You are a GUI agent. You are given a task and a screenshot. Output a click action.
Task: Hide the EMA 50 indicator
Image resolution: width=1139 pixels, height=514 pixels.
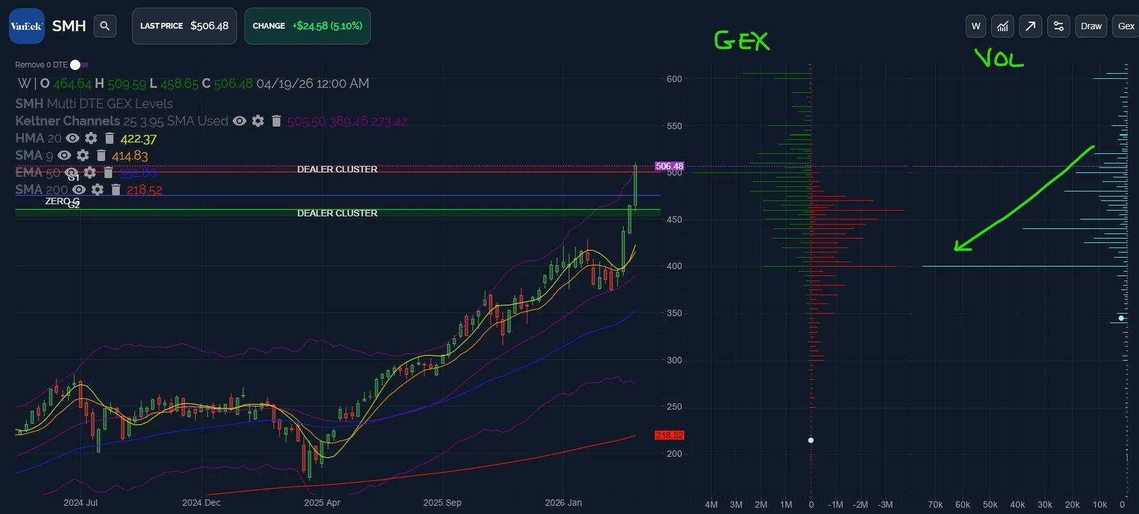[71, 172]
